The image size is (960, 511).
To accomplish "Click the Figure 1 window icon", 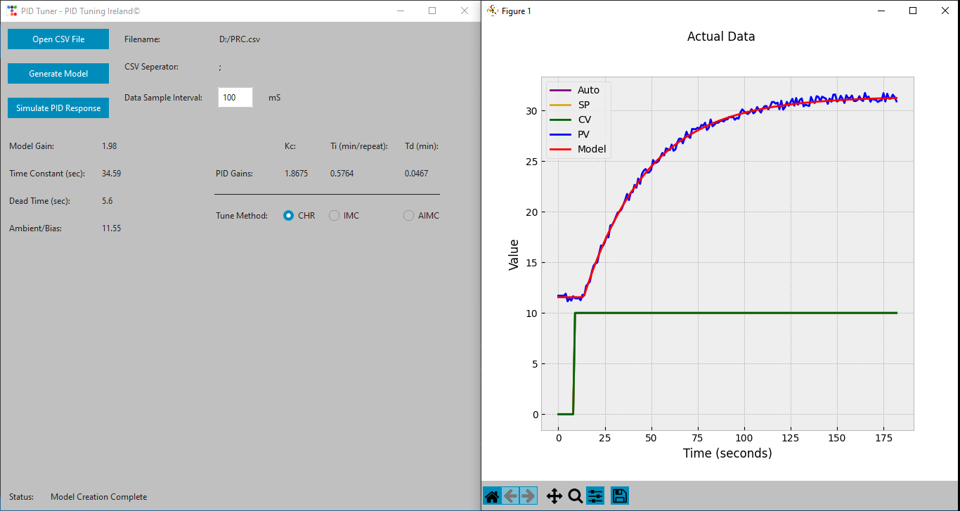I will (492, 11).
